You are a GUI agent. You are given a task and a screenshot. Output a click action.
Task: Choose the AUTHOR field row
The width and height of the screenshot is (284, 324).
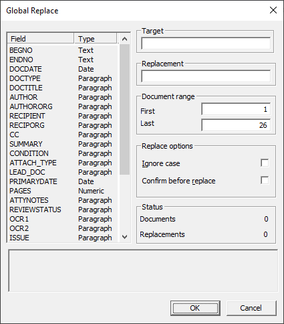tap(63, 97)
